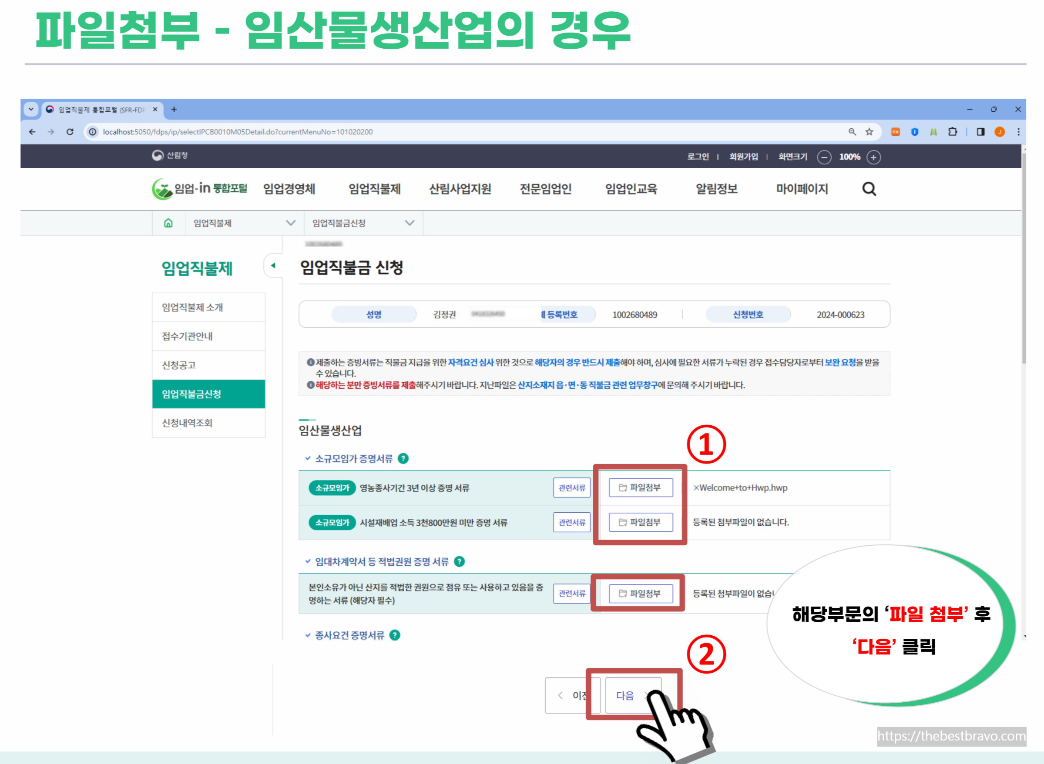Click the bookmark star icon in address bar
This screenshot has width=1044, height=764.
(869, 132)
